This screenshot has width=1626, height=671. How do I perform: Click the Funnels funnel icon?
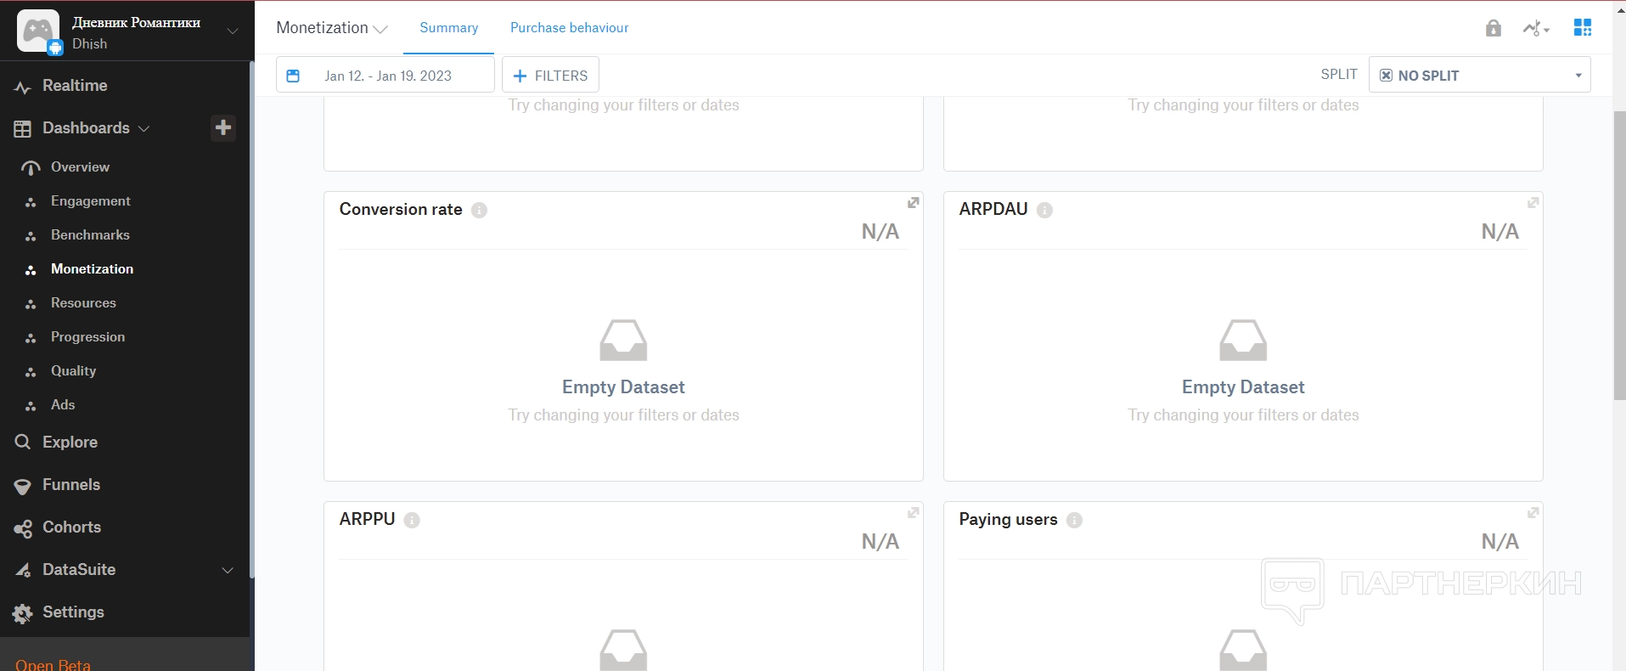point(23,486)
